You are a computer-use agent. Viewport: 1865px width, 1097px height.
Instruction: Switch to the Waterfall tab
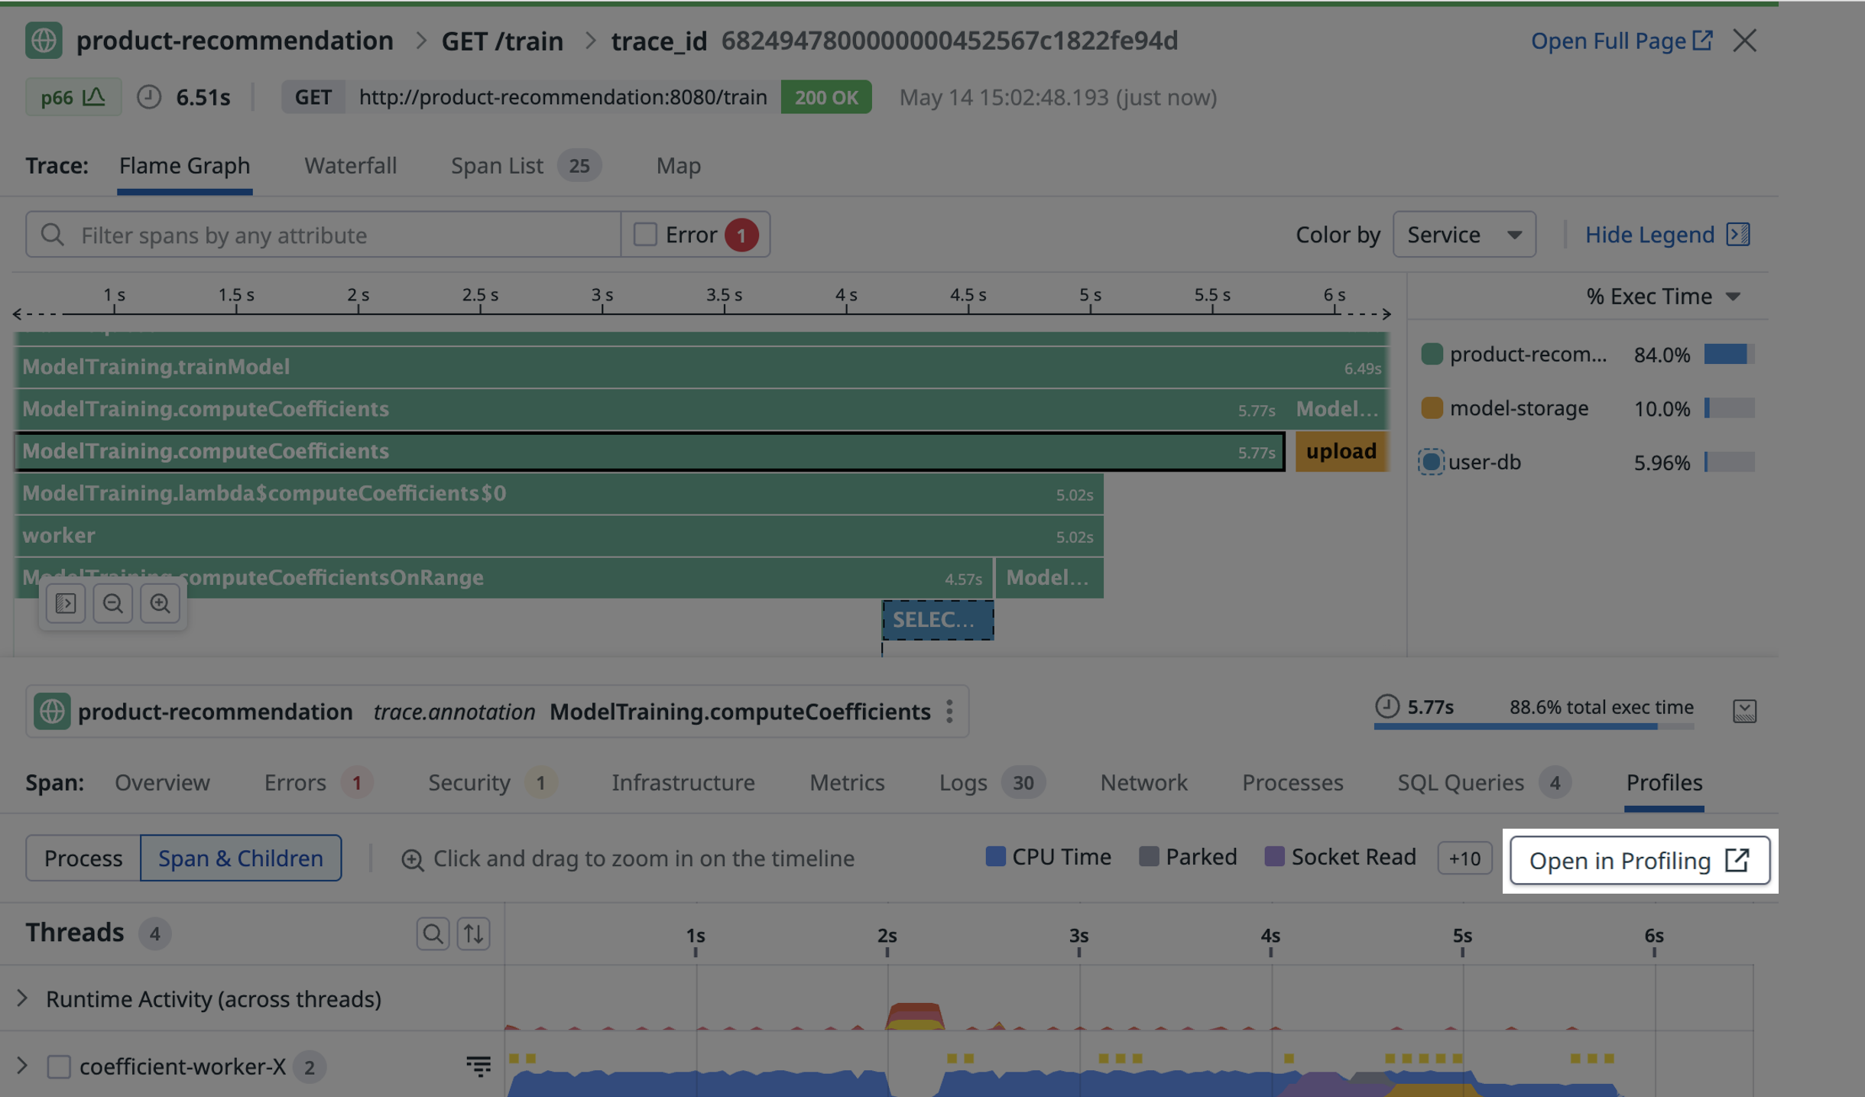tap(350, 166)
